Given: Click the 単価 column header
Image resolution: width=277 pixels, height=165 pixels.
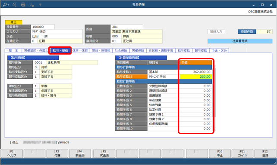Looking at the screenshot, I should pos(196,62).
